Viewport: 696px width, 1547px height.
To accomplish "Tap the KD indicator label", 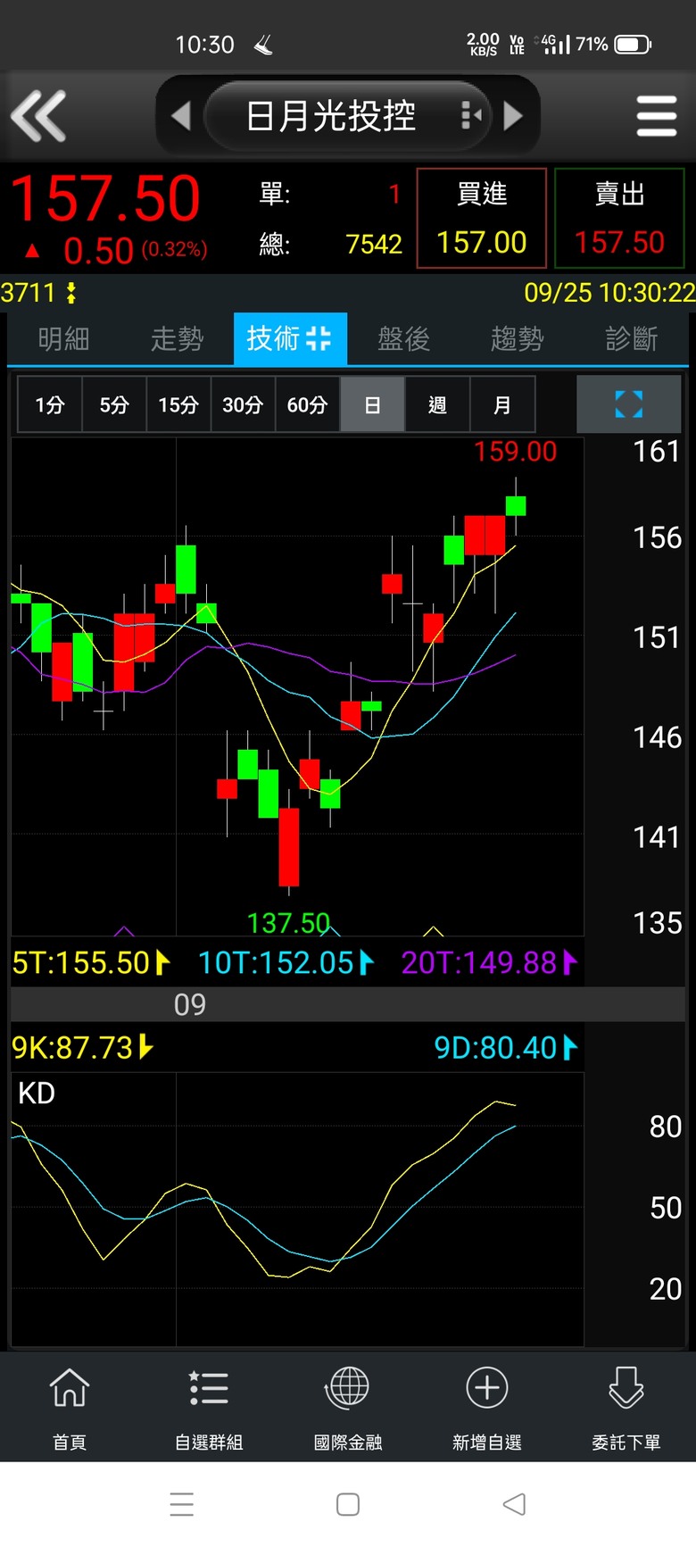I will click(x=37, y=1094).
